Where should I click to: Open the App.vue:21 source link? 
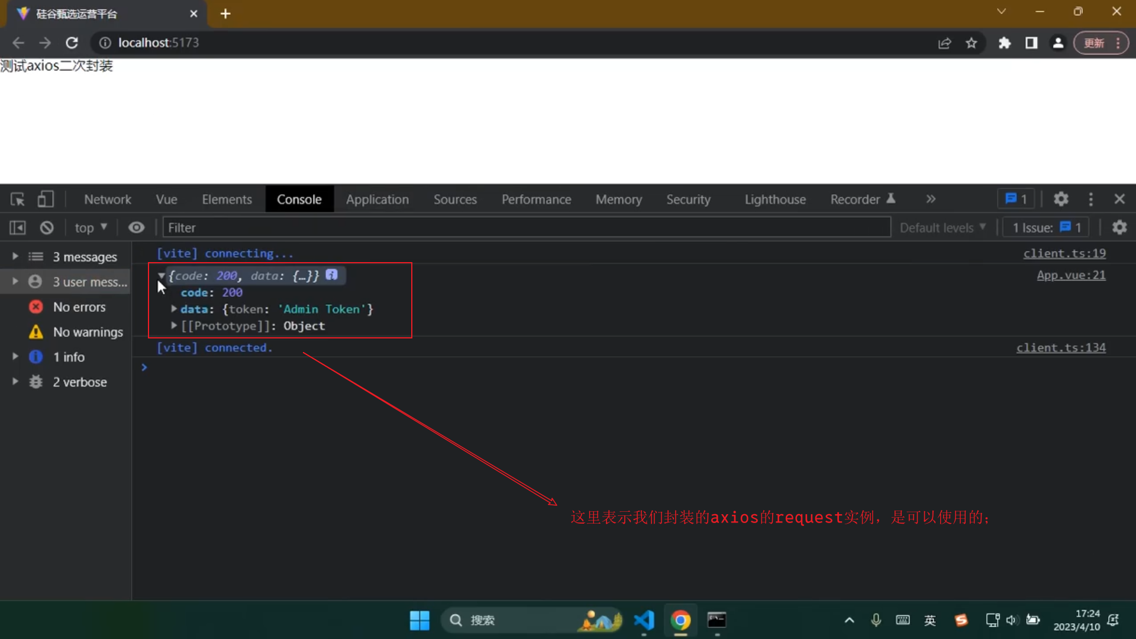(1071, 275)
